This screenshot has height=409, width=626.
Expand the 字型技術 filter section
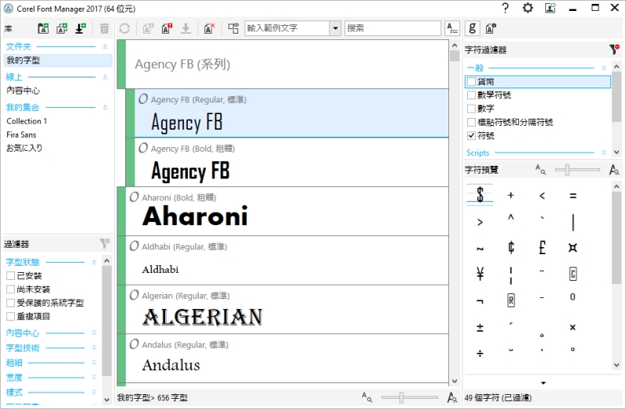click(94, 347)
